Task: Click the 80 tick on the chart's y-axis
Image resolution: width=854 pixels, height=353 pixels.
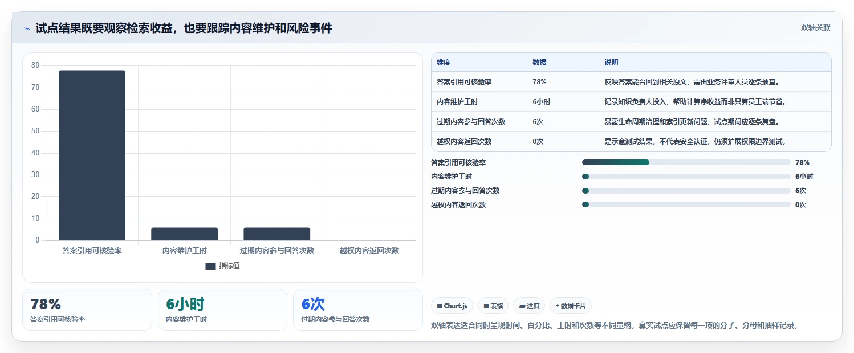Action: point(35,65)
